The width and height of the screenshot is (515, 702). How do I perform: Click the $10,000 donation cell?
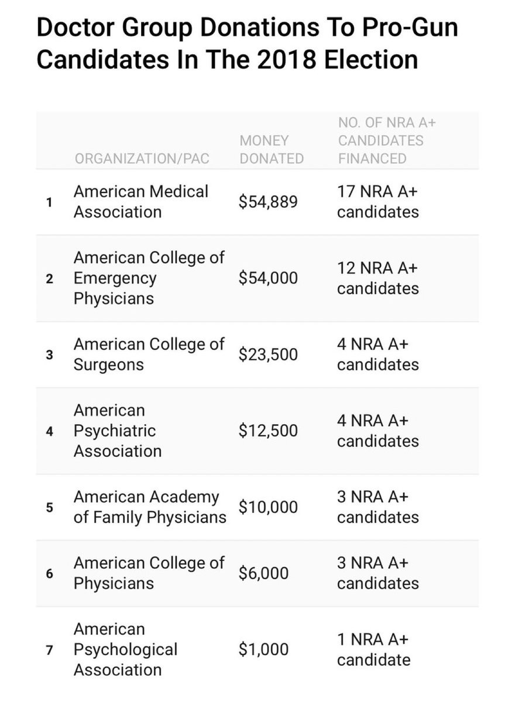pos(268,507)
